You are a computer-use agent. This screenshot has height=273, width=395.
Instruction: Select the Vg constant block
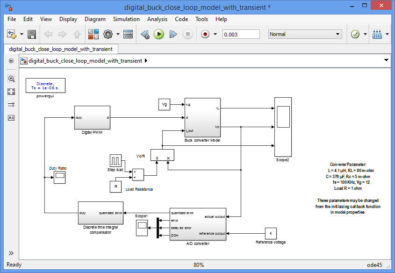click(164, 105)
